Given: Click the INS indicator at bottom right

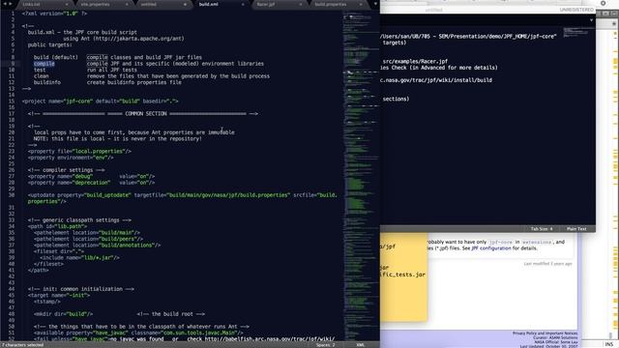Looking at the screenshot, I should point(609,344).
